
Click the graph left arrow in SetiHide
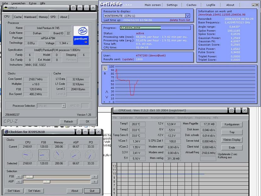104,102
